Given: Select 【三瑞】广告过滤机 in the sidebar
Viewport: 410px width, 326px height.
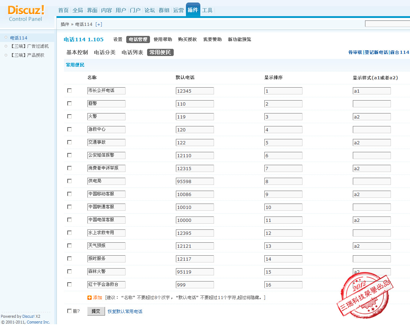Looking at the screenshot, I should [29, 46].
